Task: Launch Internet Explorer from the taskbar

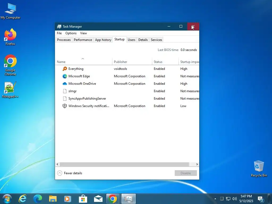Action: click(x=23, y=199)
